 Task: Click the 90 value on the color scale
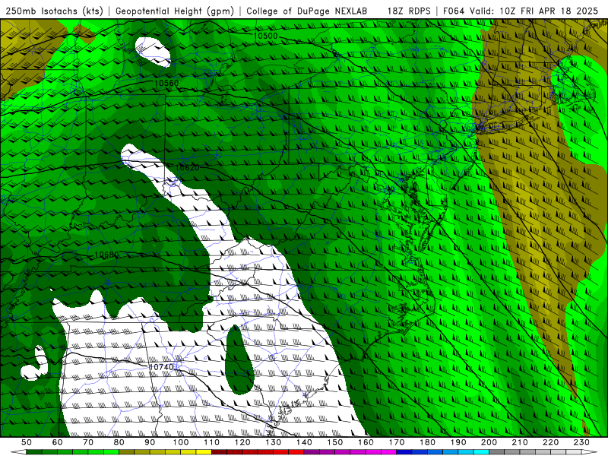pyautogui.click(x=150, y=442)
